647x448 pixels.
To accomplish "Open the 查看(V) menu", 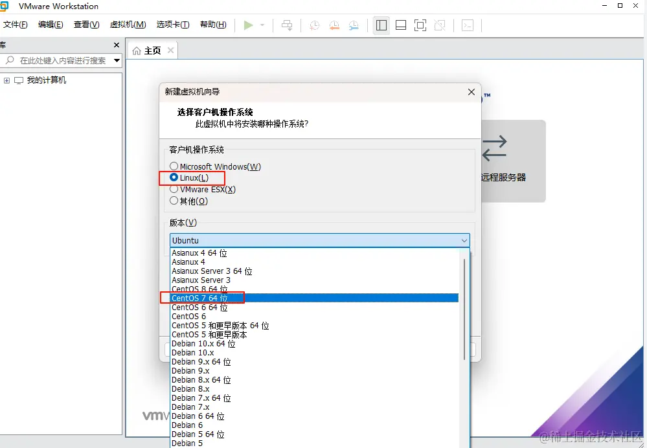I will (x=86, y=25).
